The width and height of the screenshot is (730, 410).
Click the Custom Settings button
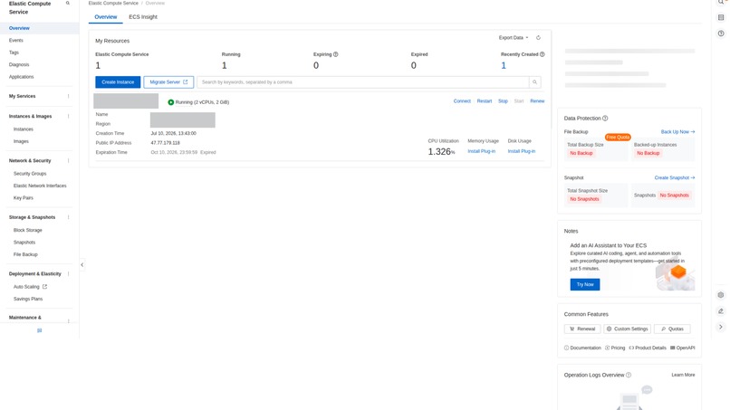[627, 329]
